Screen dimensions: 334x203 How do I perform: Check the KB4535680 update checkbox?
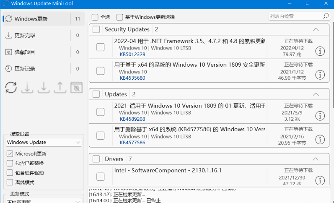100,71
